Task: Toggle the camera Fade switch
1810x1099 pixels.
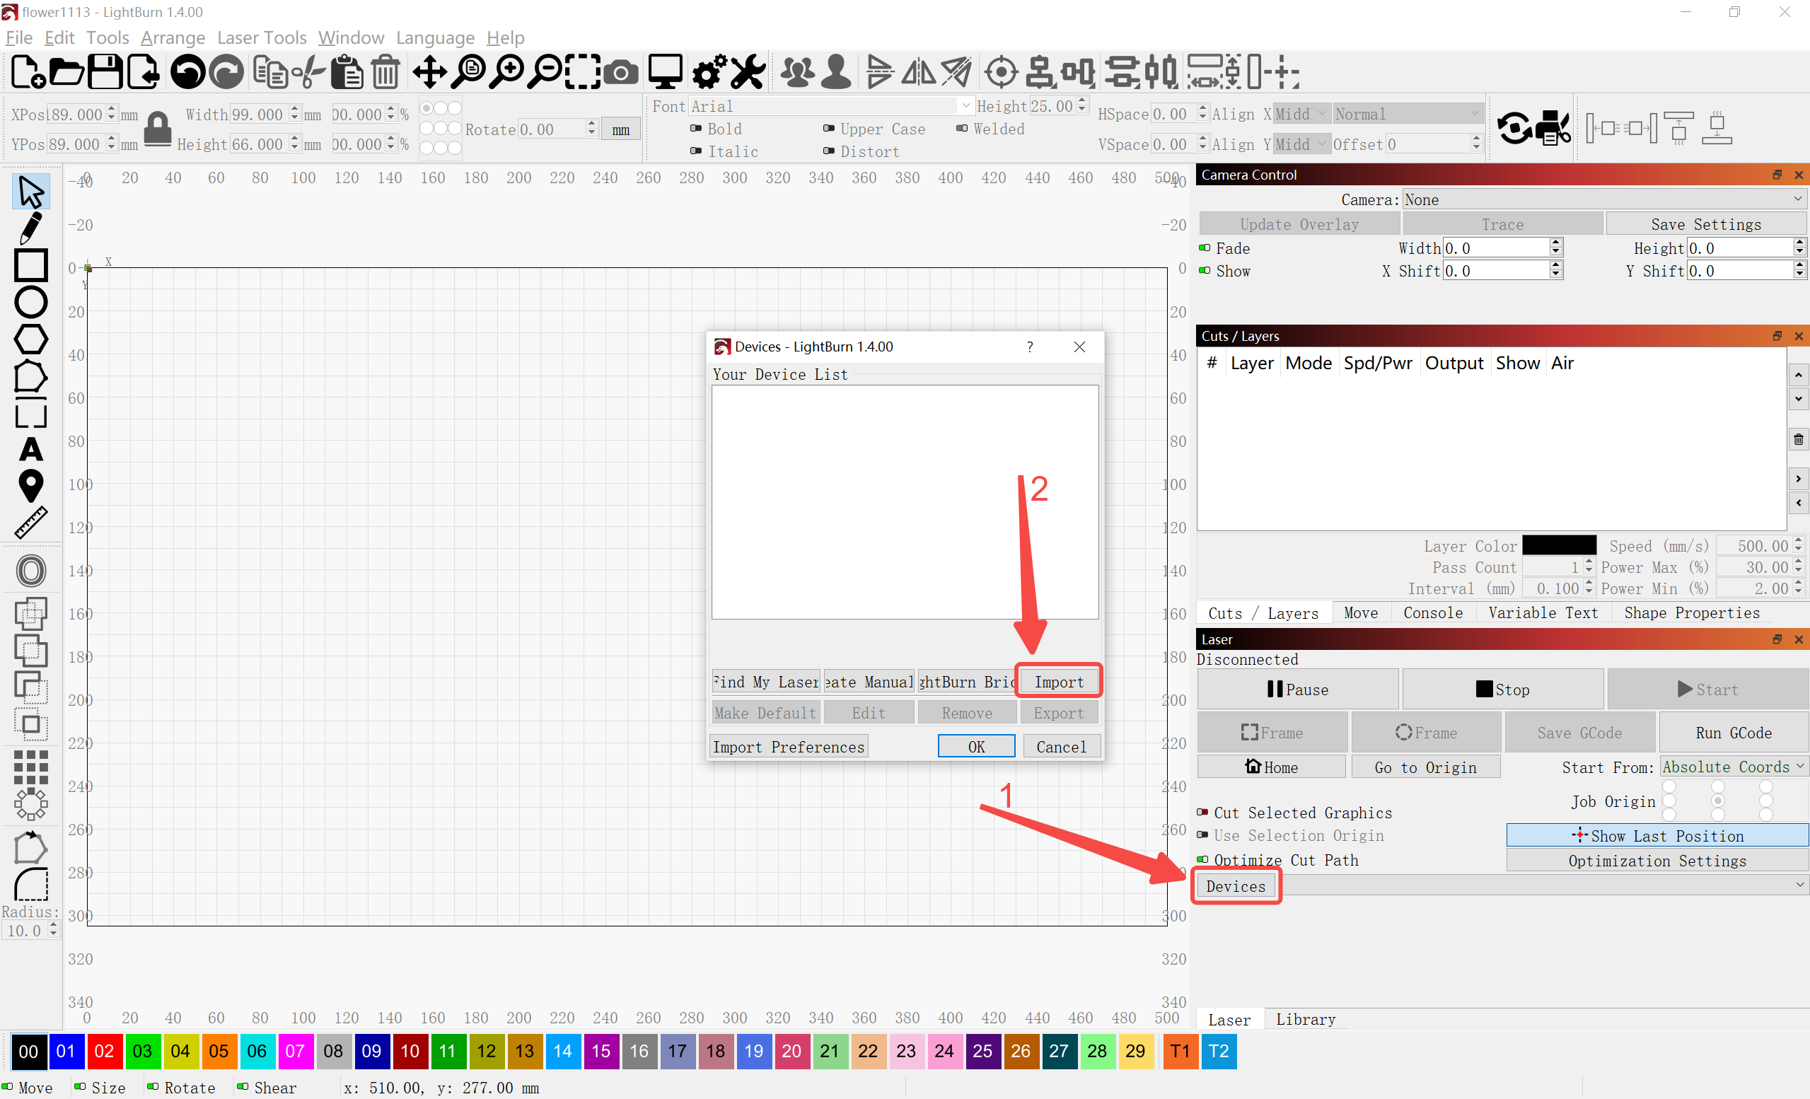Action: pos(1205,248)
